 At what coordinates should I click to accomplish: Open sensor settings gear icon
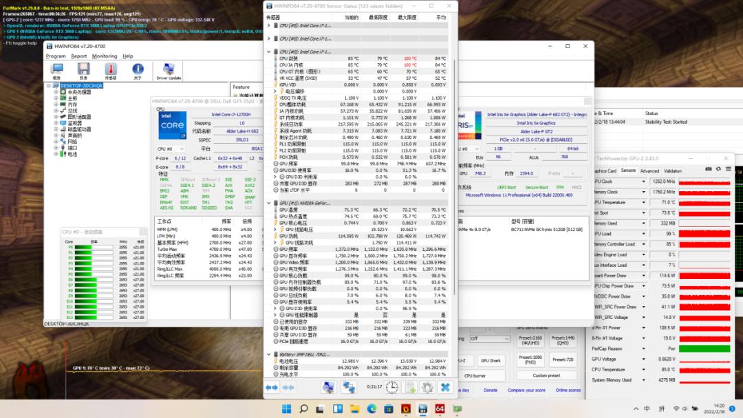click(427, 388)
